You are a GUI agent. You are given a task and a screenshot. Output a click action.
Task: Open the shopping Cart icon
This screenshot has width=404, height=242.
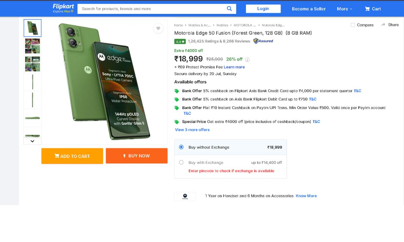367,9
